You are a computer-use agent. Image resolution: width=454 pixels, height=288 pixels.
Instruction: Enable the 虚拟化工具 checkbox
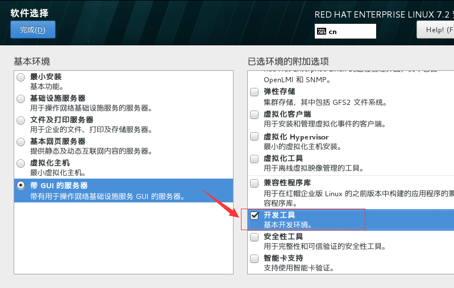(254, 159)
